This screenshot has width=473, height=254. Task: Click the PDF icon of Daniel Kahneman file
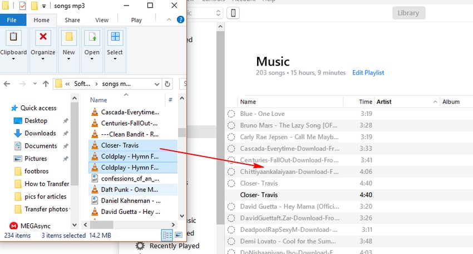click(95, 201)
